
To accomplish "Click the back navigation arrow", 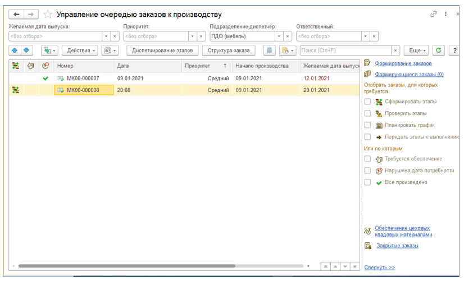I will [x=17, y=14].
